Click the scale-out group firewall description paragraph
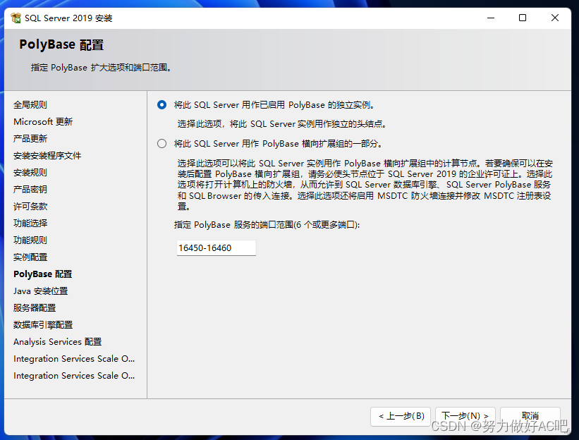This screenshot has width=579, height=440. (365, 185)
